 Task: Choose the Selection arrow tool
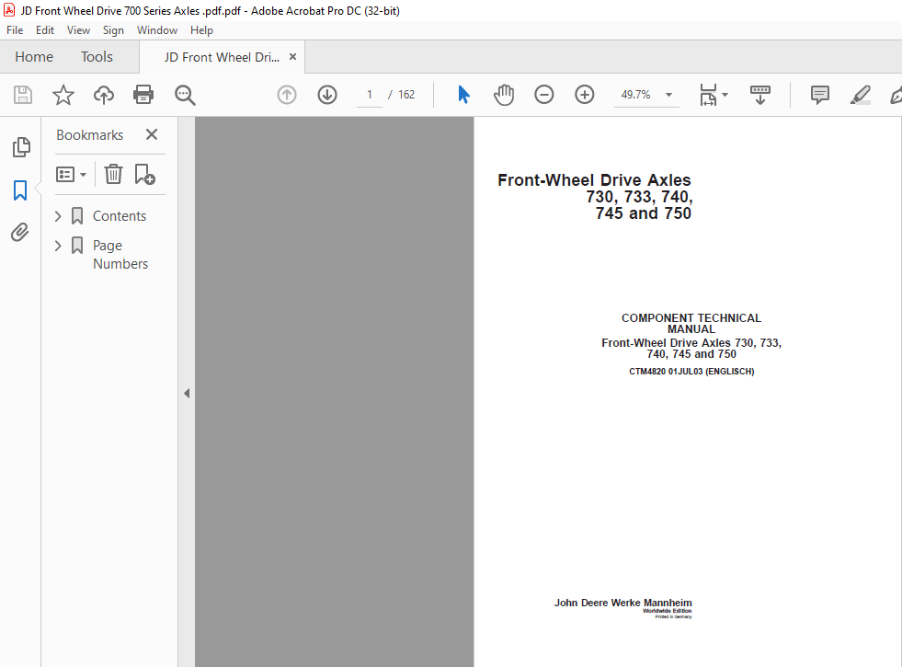(x=463, y=95)
